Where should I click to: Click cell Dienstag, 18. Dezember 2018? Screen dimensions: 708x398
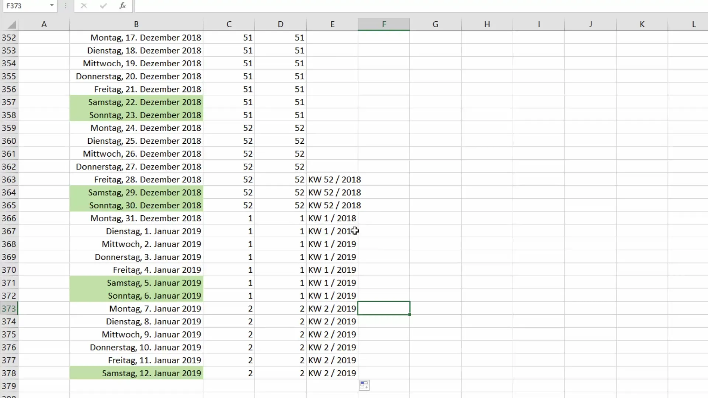tap(136, 50)
